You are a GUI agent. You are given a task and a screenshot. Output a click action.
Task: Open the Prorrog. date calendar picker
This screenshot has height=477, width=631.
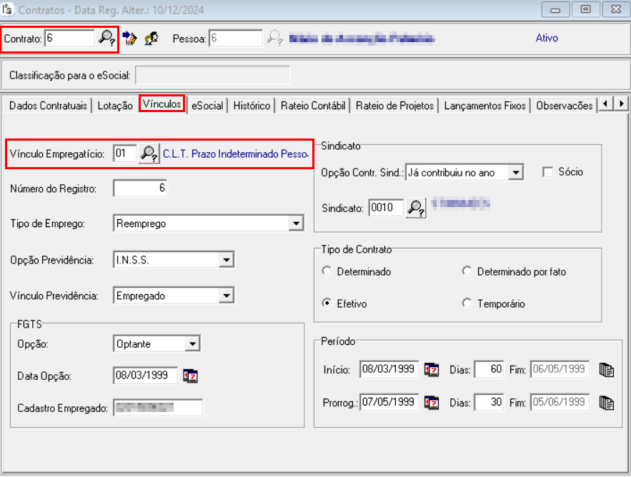point(432,402)
